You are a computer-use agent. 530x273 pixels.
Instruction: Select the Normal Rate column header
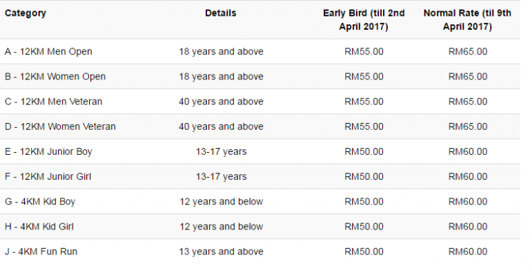point(467,19)
